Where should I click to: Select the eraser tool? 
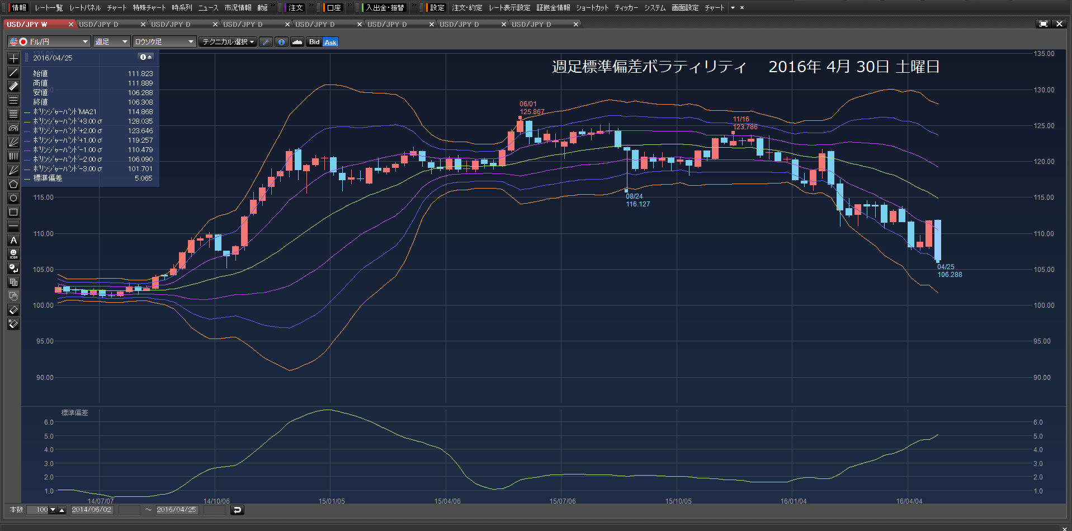pyautogui.click(x=13, y=310)
